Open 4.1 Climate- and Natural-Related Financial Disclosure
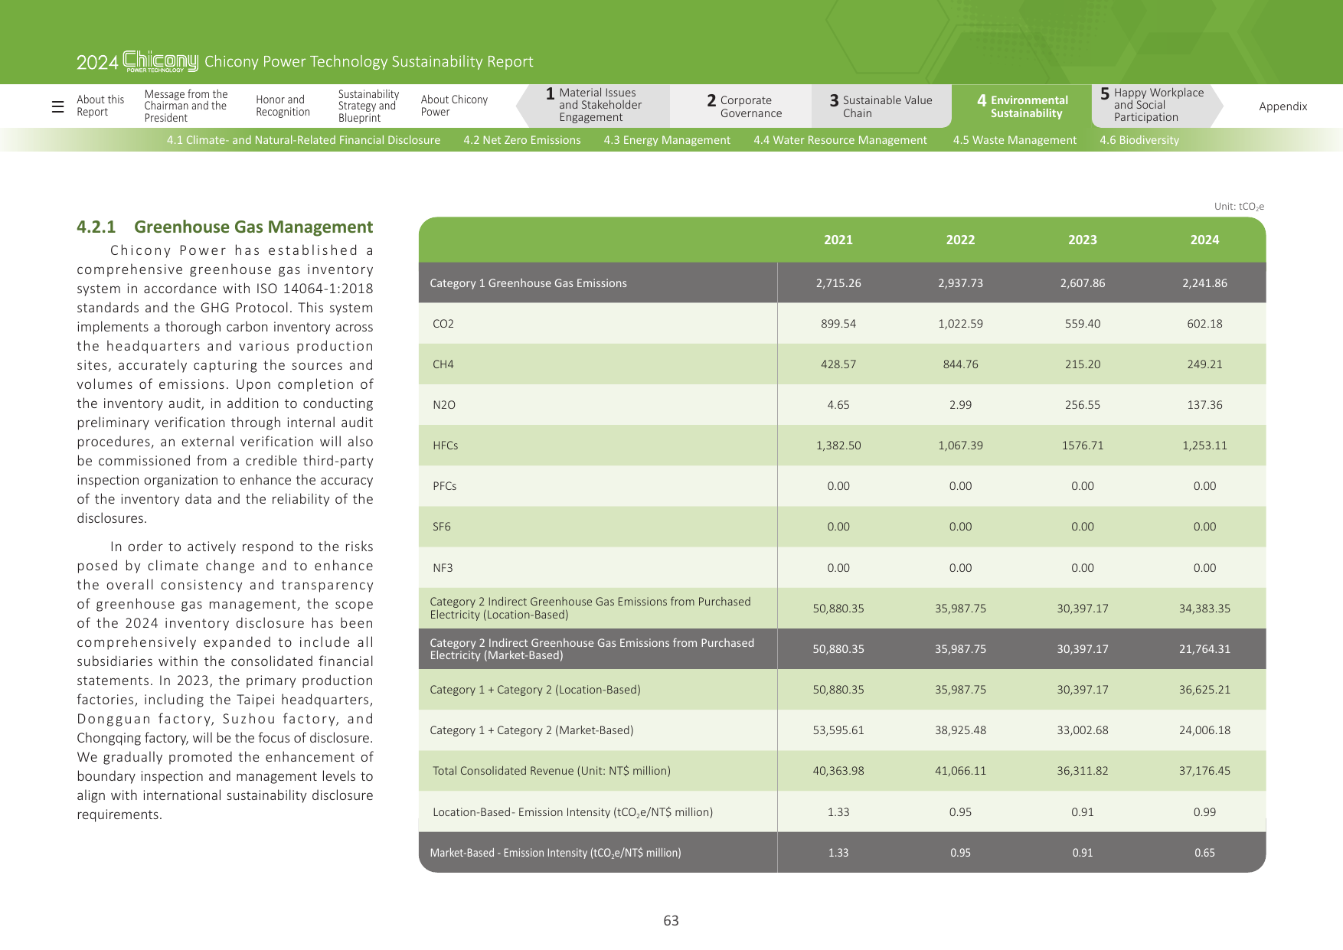The height and width of the screenshot is (950, 1343). click(303, 140)
